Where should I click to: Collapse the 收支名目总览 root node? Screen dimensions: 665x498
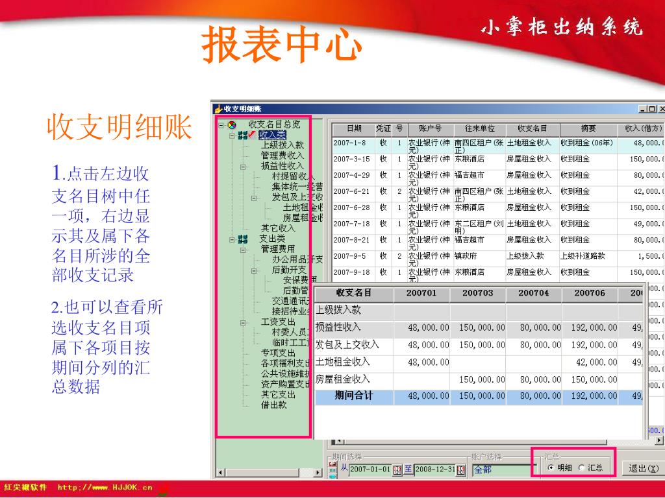221,125
